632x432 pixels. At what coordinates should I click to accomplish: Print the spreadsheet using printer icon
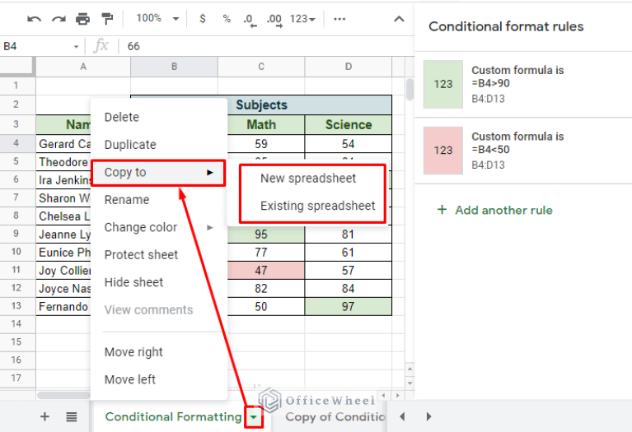82,19
